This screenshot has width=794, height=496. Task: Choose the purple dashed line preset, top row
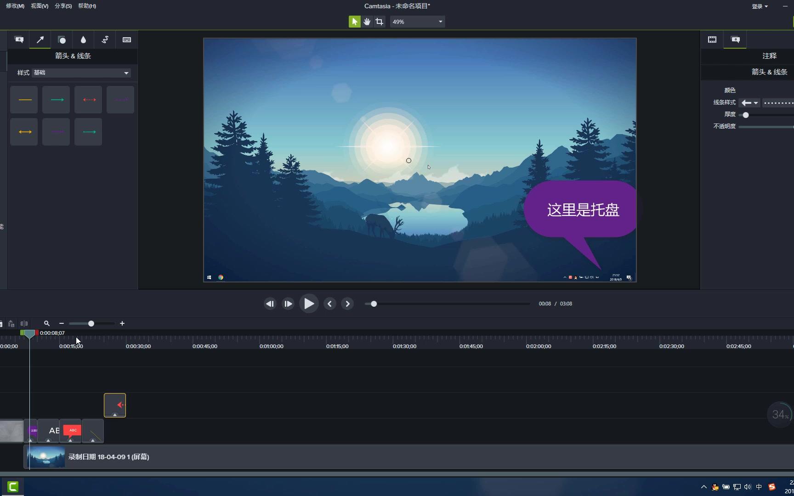click(x=120, y=100)
